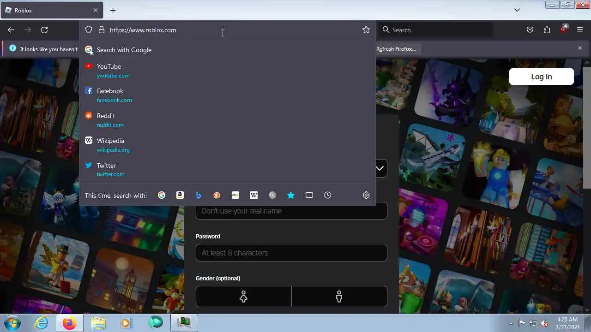591x332 pixels.
Task: Open Windows Explorer folder in taskbar
Action: tap(98, 323)
